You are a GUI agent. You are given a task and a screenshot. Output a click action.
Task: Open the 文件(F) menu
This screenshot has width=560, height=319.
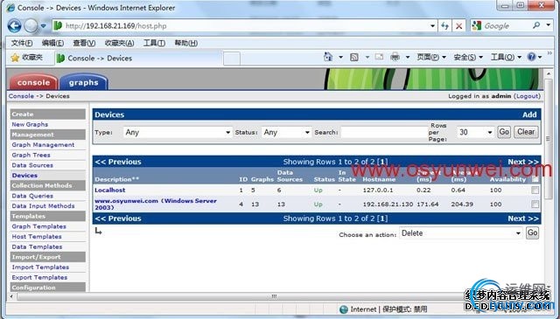click(x=22, y=43)
